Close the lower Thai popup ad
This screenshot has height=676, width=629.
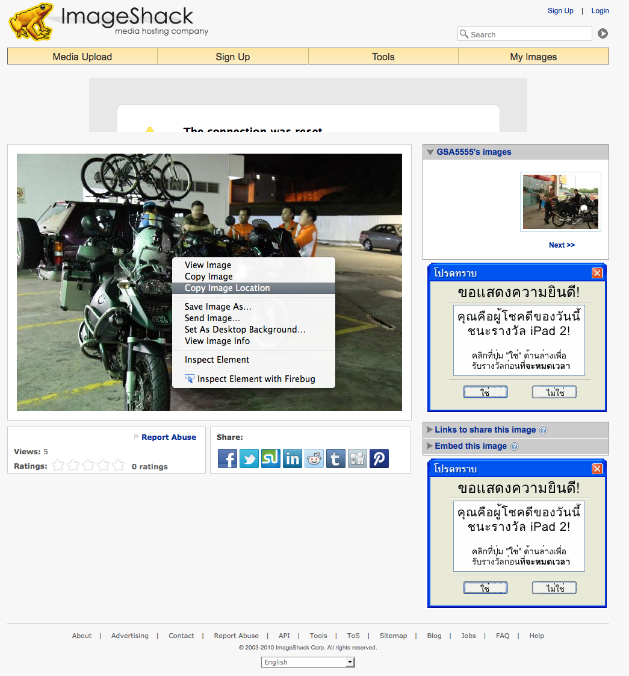[597, 469]
